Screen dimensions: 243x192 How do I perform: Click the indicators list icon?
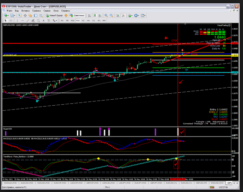(x=129, y=15)
